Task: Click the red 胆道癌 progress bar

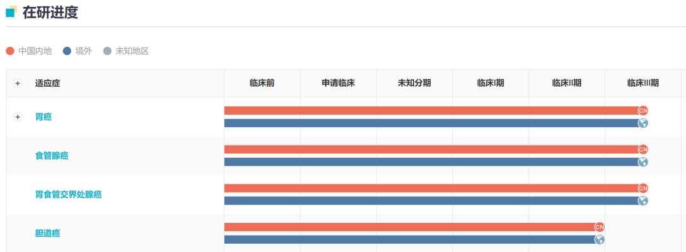Action: pos(411,227)
